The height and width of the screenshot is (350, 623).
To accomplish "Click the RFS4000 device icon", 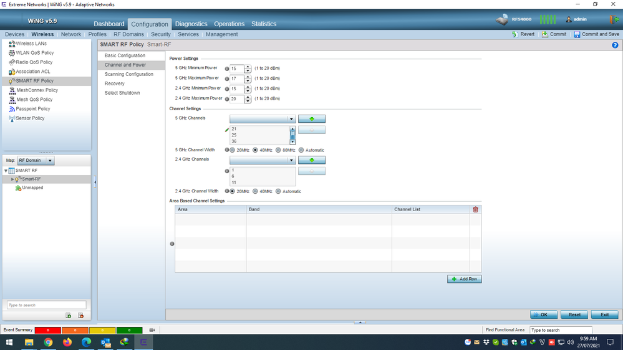I will [x=502, y=19].
